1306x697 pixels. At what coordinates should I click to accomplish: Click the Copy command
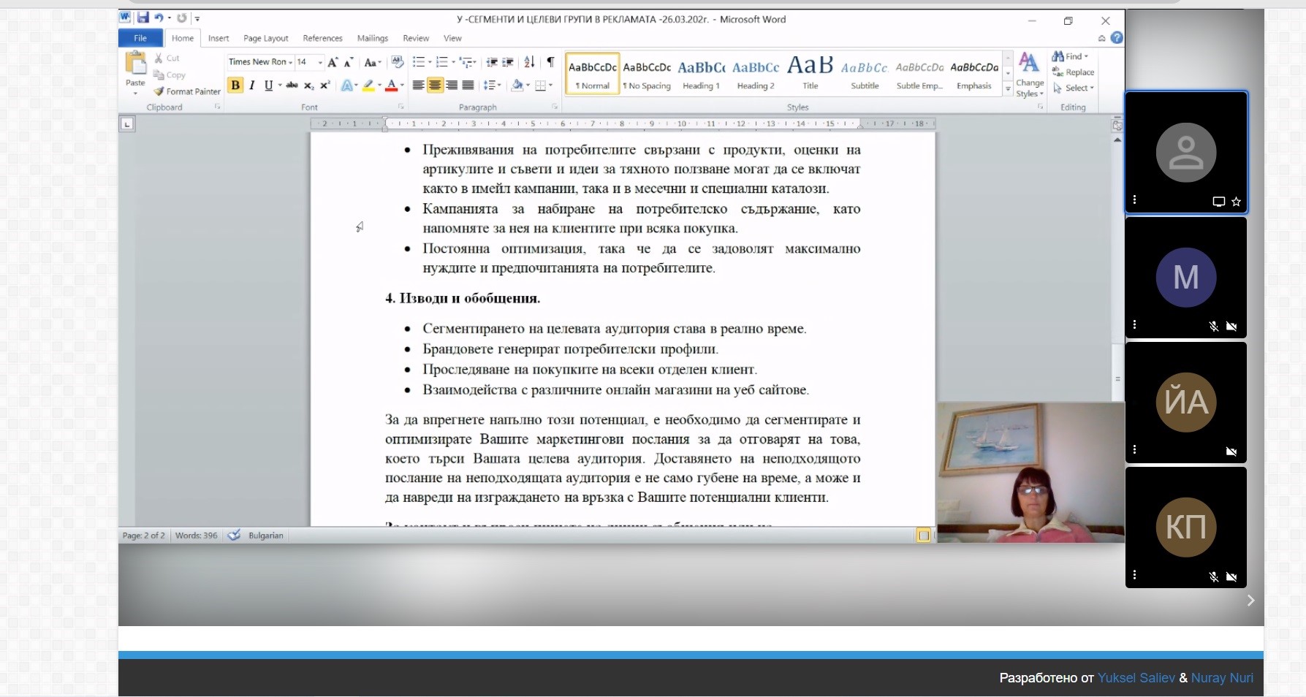click(170, 75)
